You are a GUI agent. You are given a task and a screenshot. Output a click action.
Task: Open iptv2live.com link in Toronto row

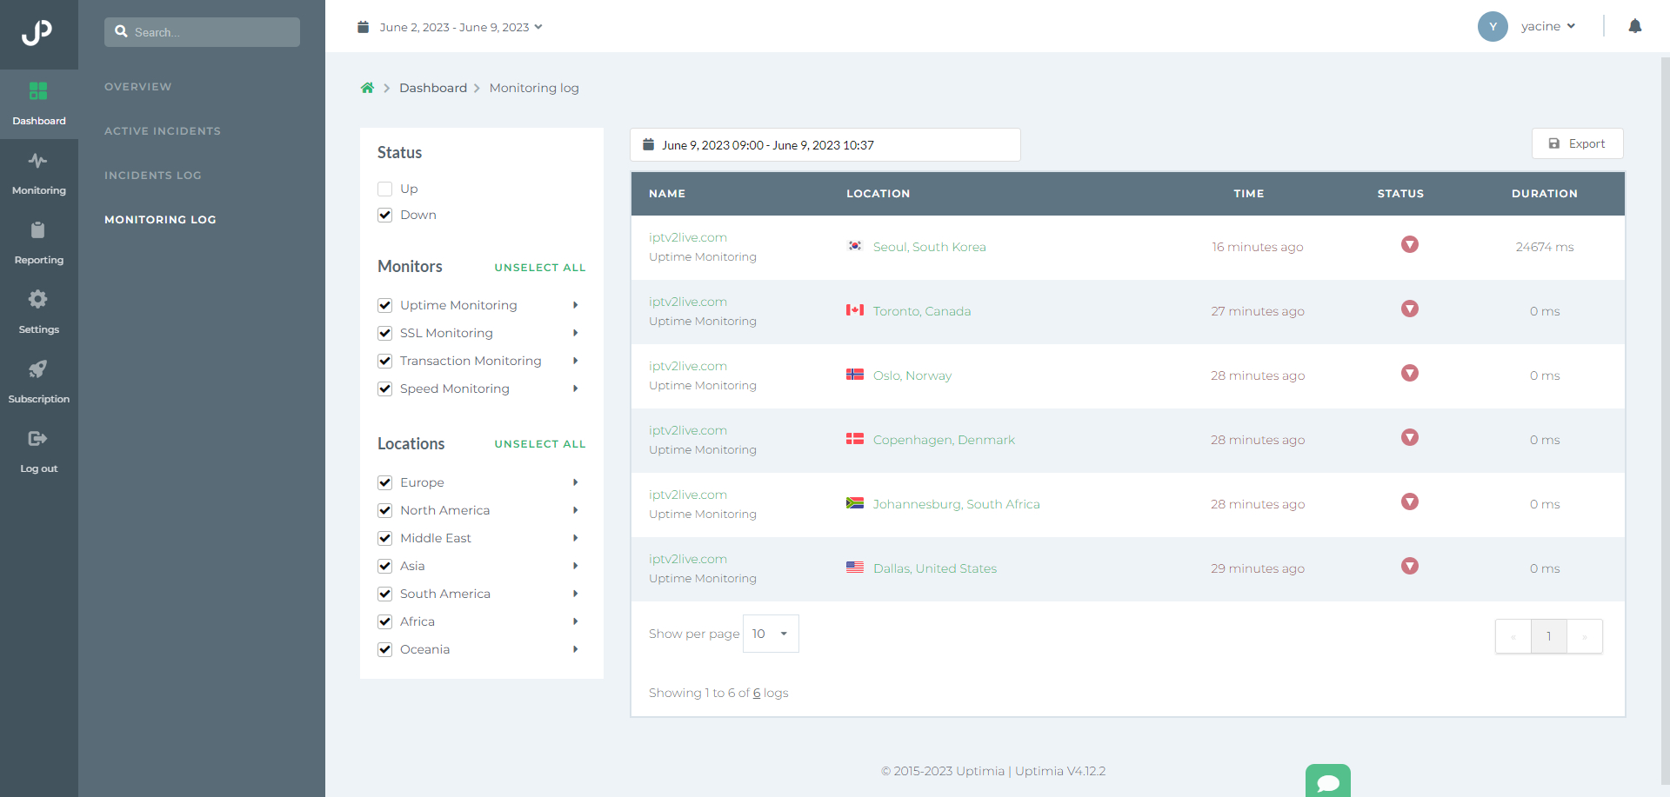pyautogui.click(x=688, y=302)
